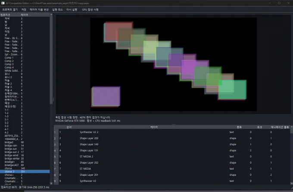
Task: Select the 하늘 4 composition
Action: point(25,90)
